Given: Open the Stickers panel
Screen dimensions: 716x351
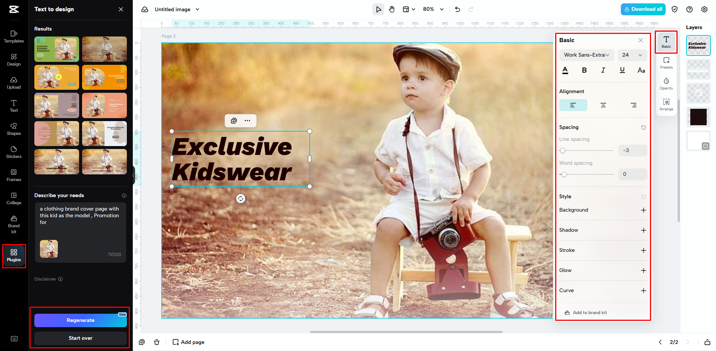Looking at the screenshot, I should 13,152.
